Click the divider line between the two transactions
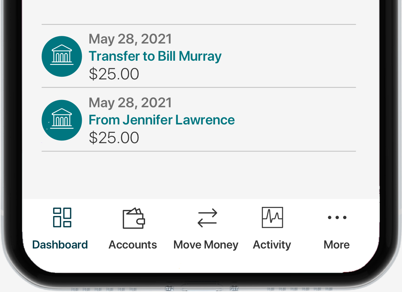This screenshot has width=402, height=292. [x=199, y=87]
